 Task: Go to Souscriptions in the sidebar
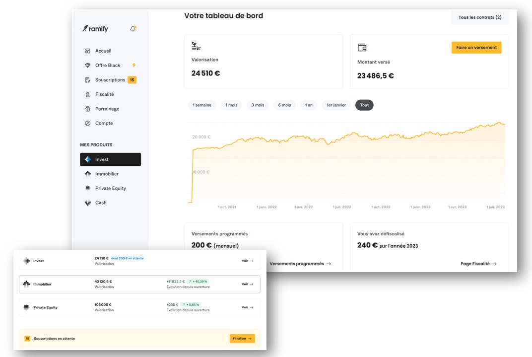coord(110,80)
